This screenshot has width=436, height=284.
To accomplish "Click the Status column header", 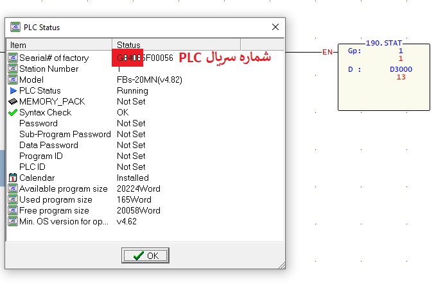I will (x=177, y=45).
